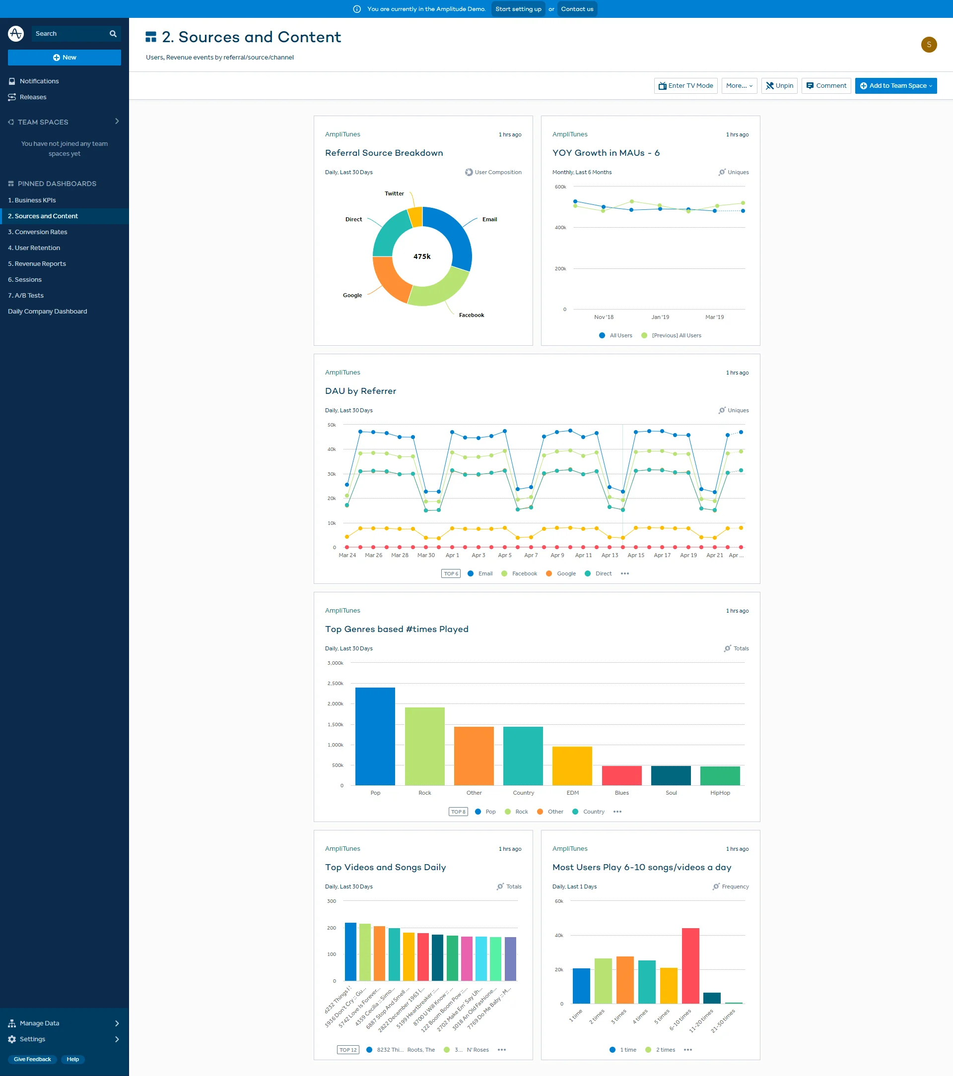Toggle Facebook series in DAU legend
The height and width of the screenshot is (1076, 953).
(524, 573)
